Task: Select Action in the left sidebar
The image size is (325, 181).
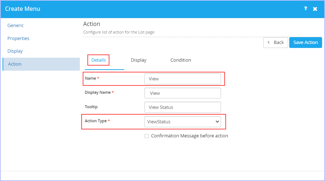Action: [x=41, y=64]
